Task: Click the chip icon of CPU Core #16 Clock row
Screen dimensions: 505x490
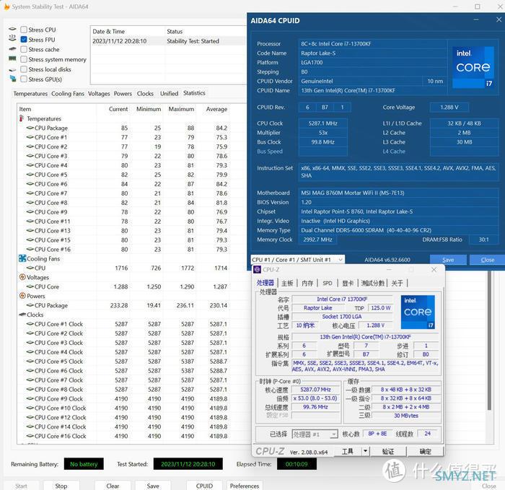Action: tap(30, 436)
